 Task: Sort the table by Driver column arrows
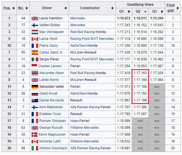66,8
